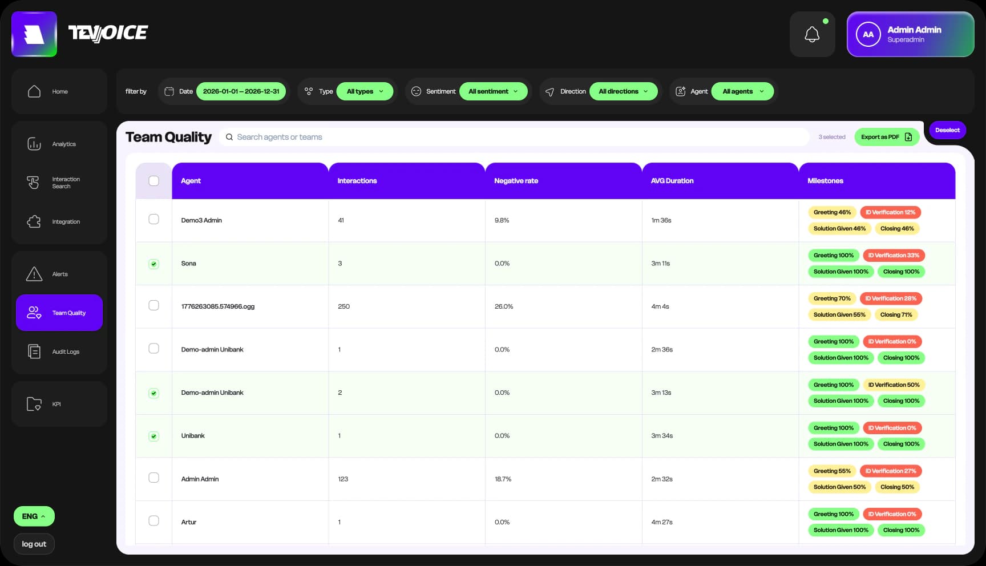Image resolution: width=986 pixels, height=566 pixels.
Task: Open the Admin Admin profile card
Action: click(x=910, y=34)
